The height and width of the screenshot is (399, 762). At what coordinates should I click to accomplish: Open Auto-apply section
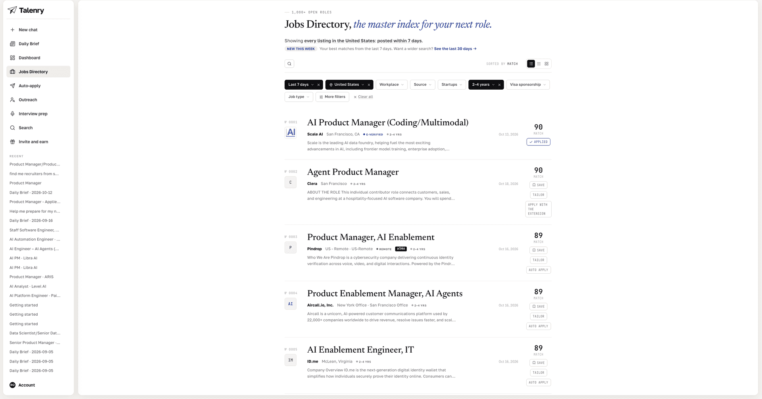(38, 86)
